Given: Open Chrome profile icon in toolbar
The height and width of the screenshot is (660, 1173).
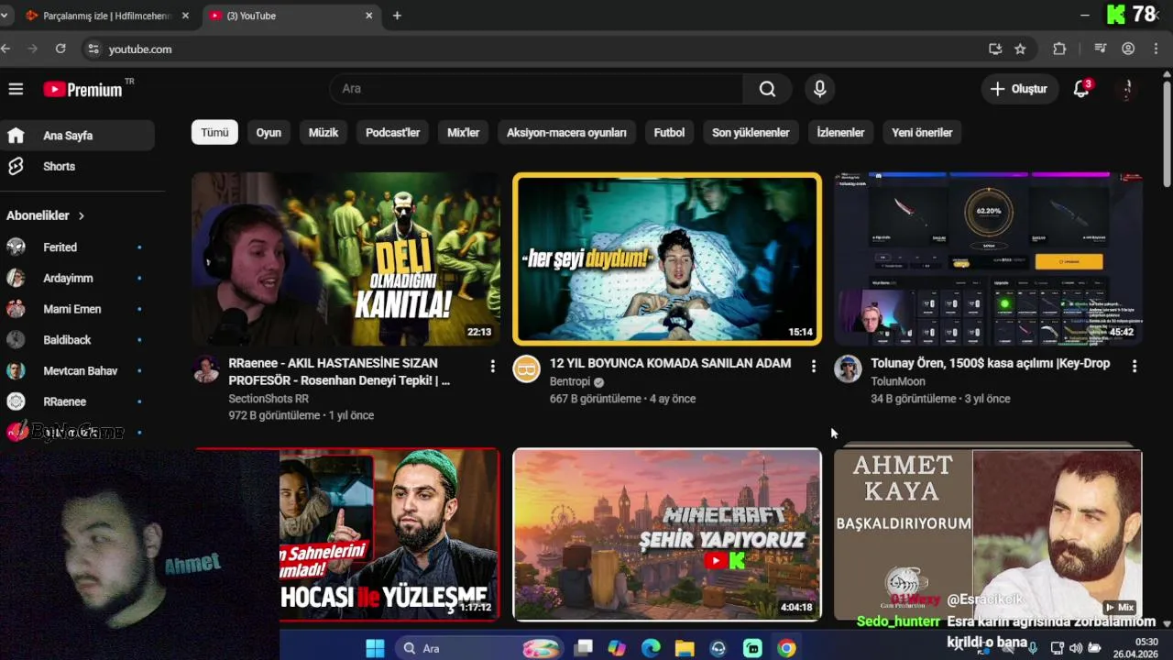Looking at the screenshot, I should click(x=1128, y=49).
